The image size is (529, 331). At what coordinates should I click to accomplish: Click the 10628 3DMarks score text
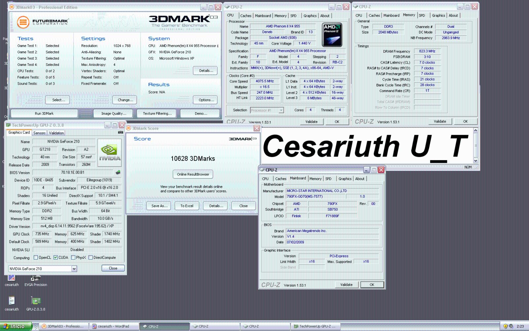193,159
